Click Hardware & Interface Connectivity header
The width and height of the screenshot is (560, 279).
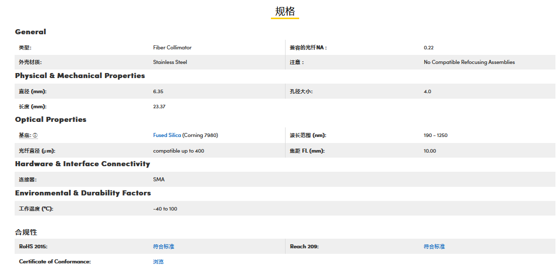click(82, 164)
